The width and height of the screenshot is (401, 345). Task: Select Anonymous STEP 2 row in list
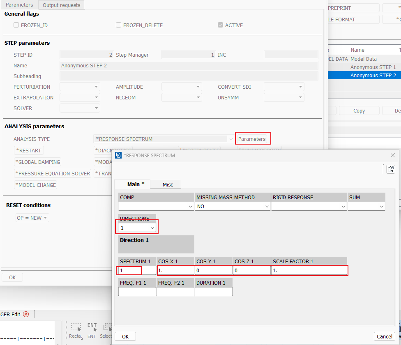tap(364, 76)
